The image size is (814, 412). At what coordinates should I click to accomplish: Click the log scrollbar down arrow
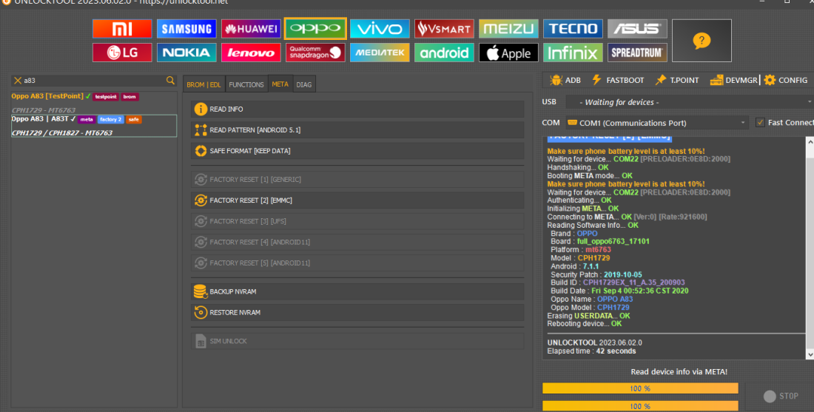point(810,354)
